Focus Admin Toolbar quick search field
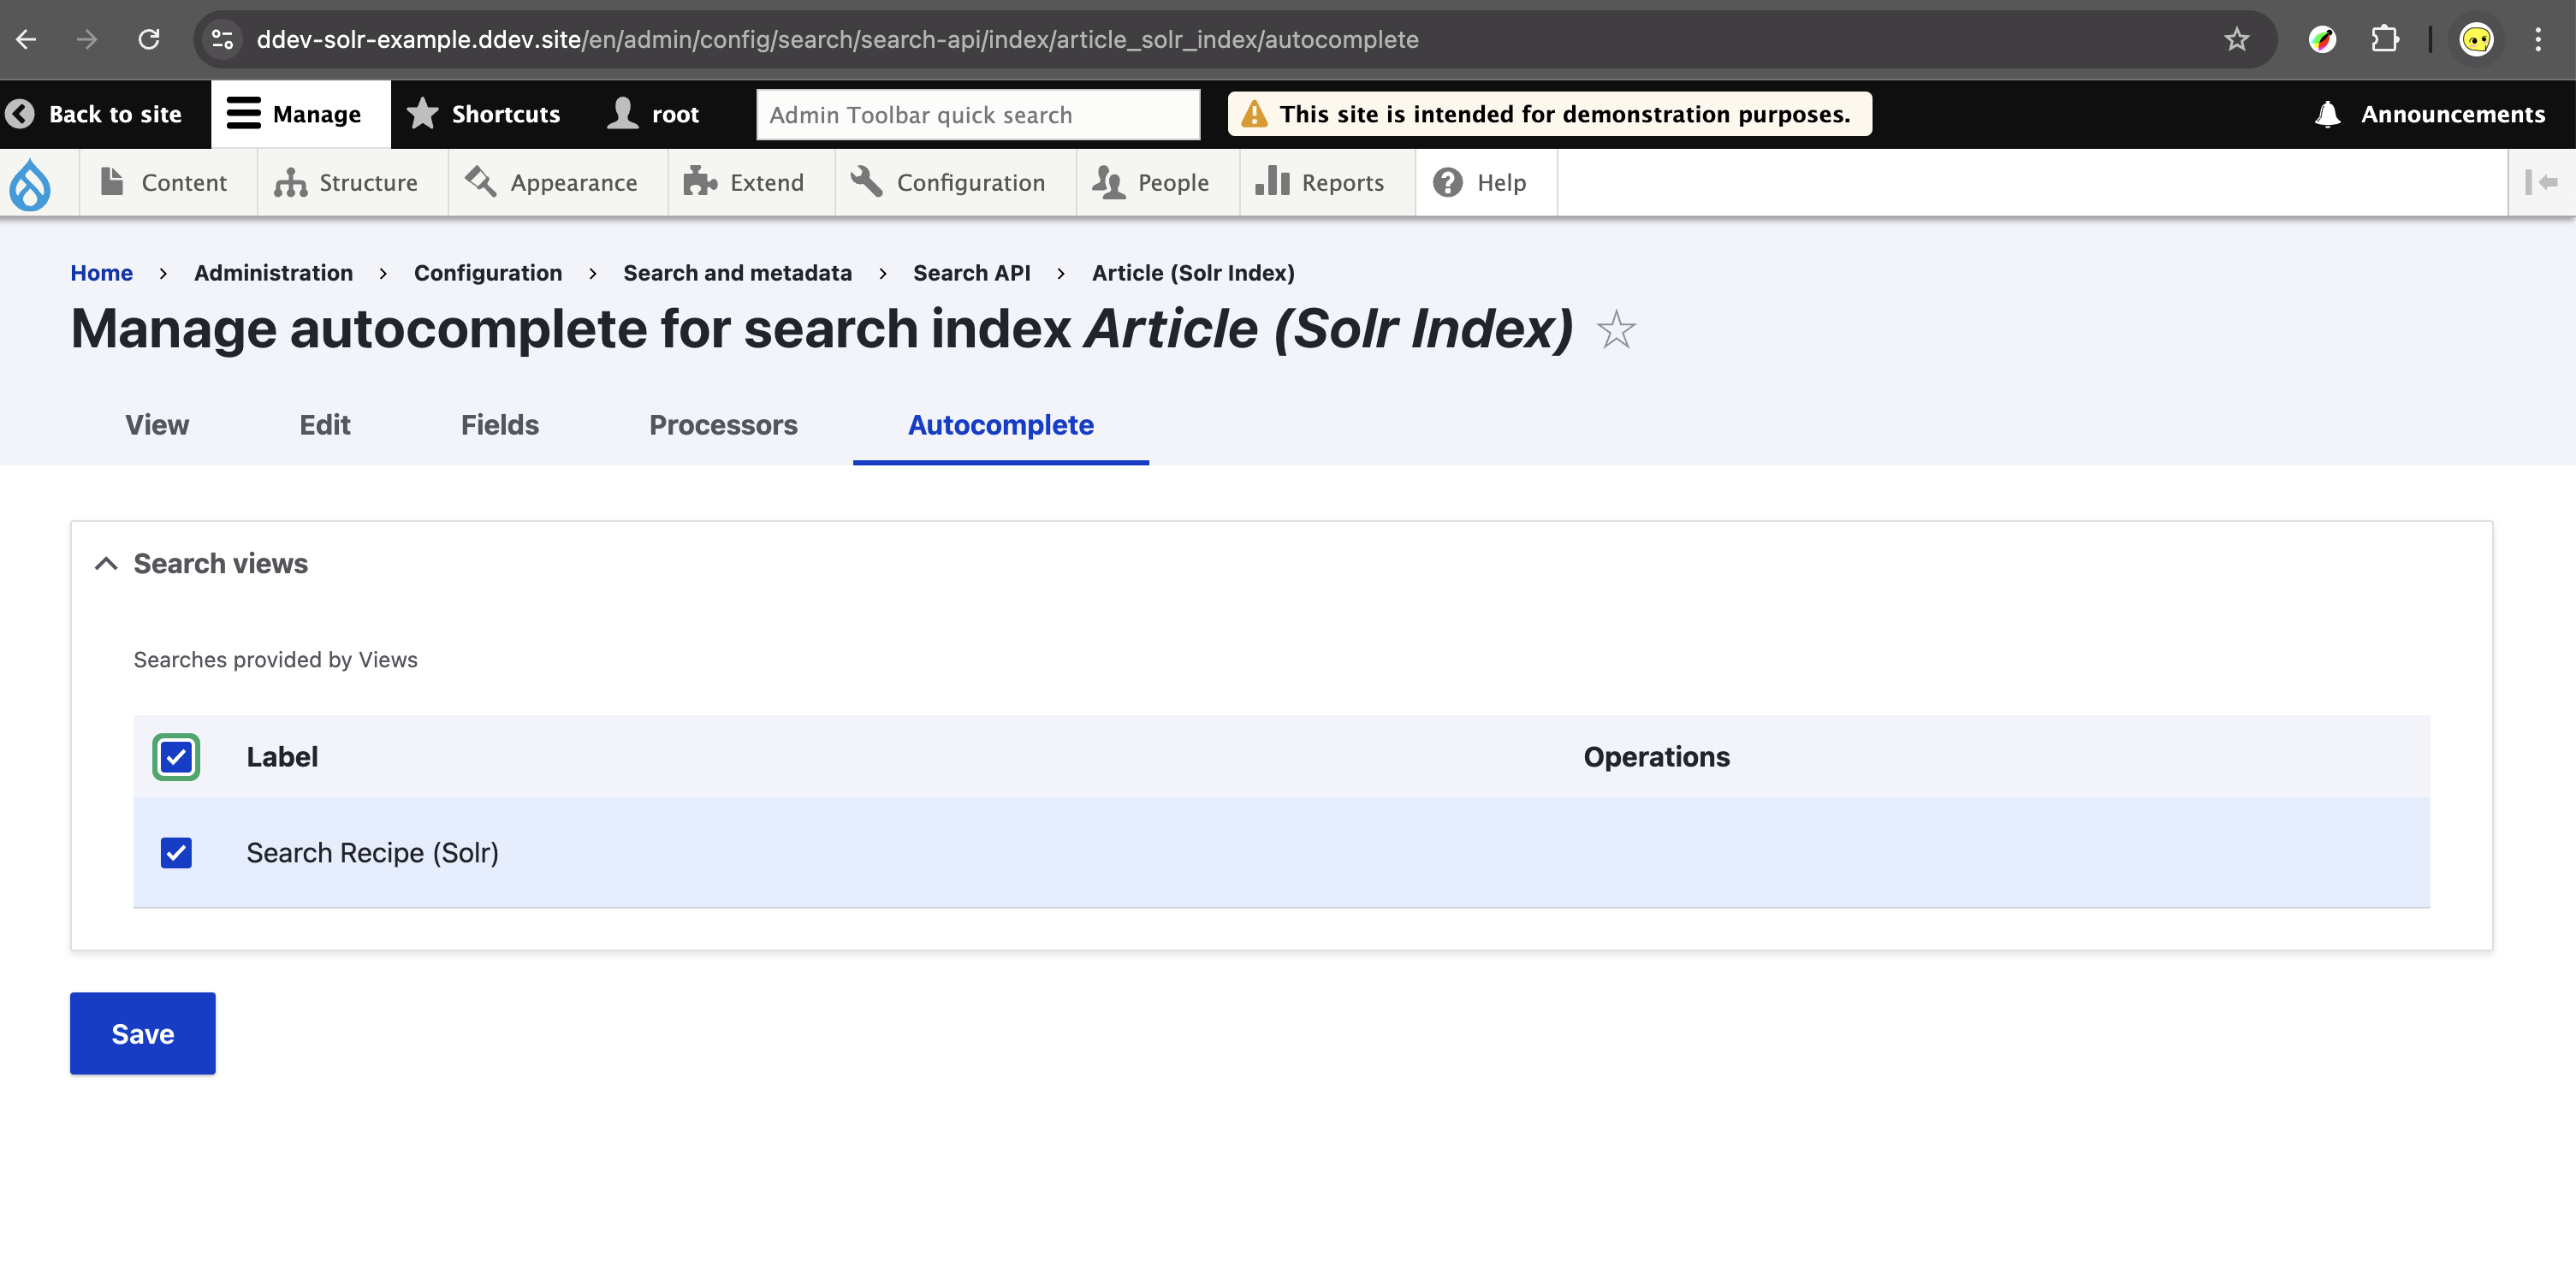The width and height of the screenshot is (2576, 1285). point(977,115)
